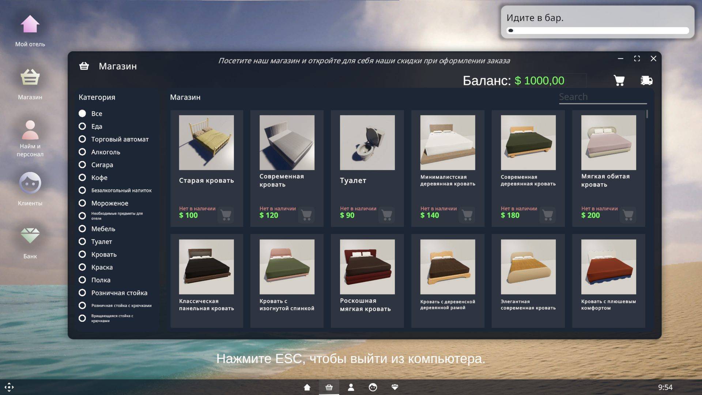Screen dimensions: 702x395
Task: Click the $ 180 price label
Action: [510, 215]
